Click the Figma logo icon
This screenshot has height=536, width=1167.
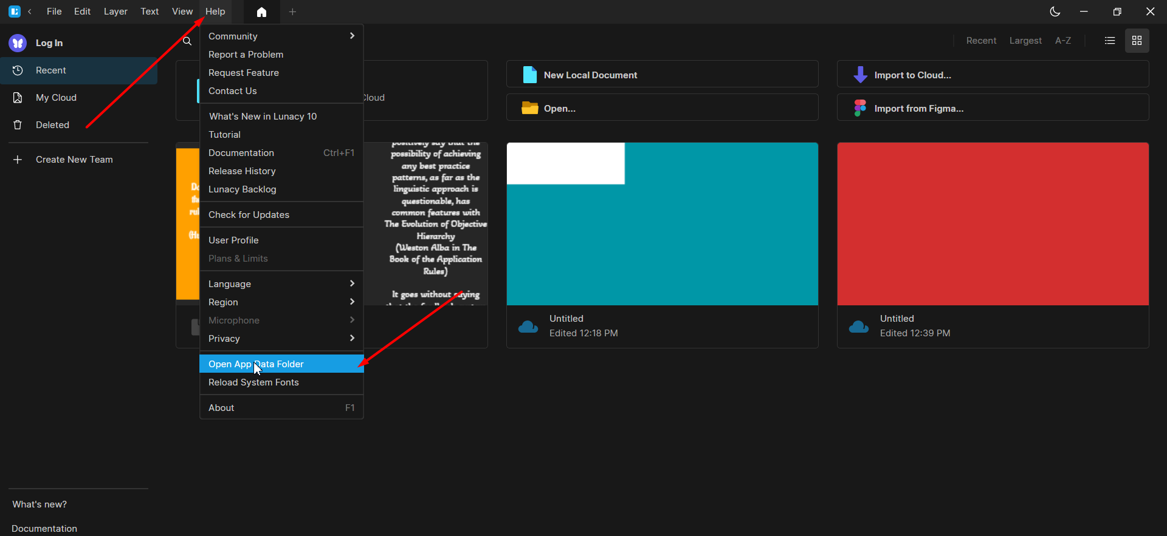point(860,108)
